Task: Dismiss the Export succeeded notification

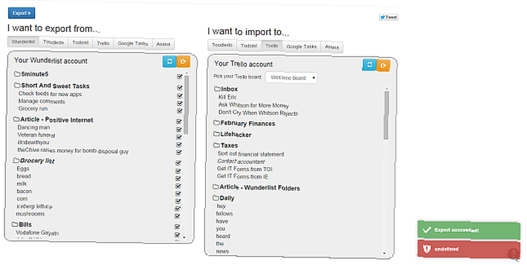Action: point(469,230)
